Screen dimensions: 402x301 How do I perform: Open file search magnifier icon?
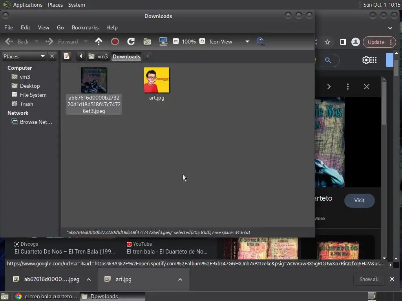tap(261, 42)
